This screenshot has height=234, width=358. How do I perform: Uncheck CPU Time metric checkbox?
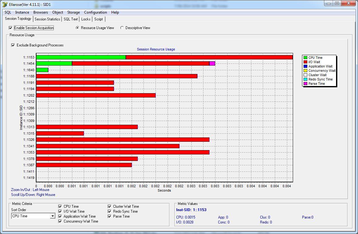pos(60,206)
